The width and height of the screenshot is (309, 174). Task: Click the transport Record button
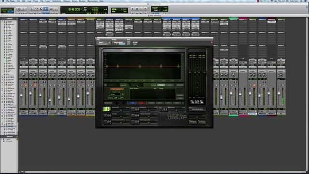(146, 9)
